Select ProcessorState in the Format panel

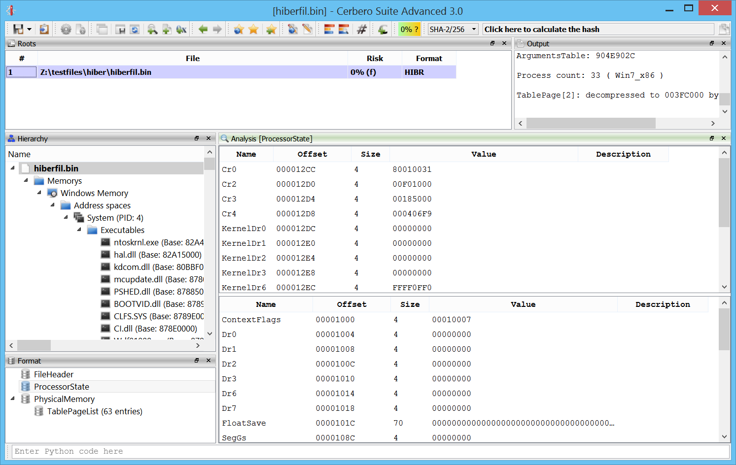[x=61, y=387]
